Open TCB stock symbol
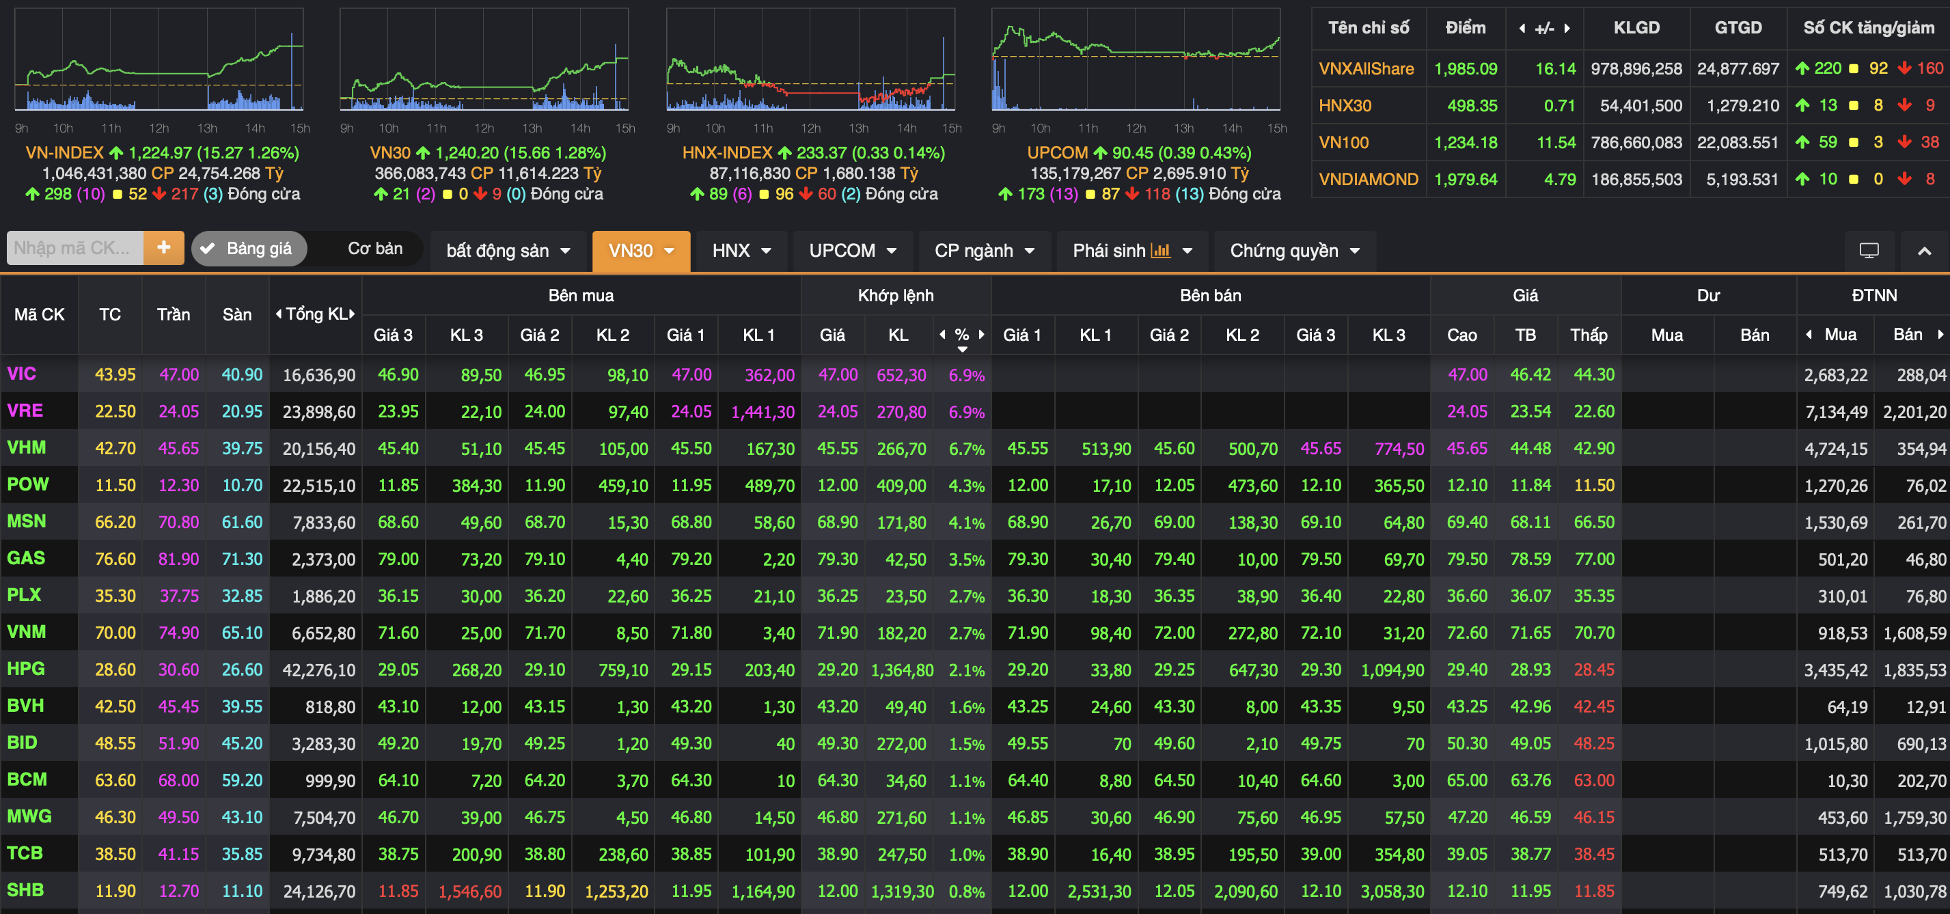The height and width of the screenshot is (914, 1950). pos(24,853)
